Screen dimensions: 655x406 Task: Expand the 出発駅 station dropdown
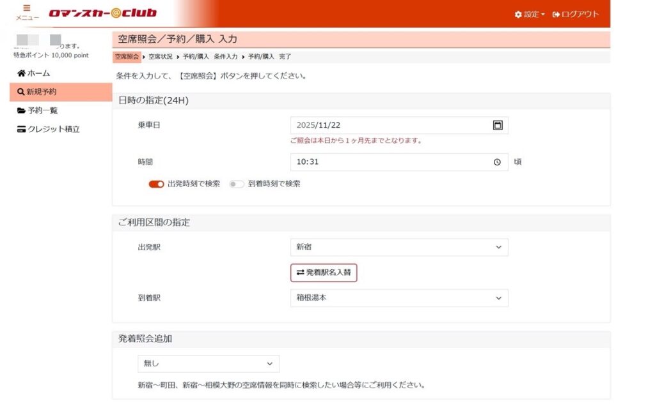point(399,247)
